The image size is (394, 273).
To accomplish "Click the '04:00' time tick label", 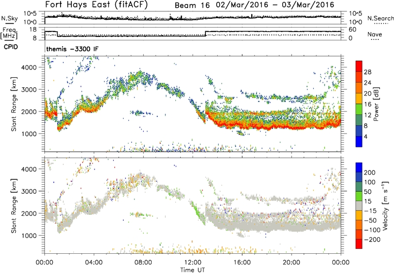I will click(x=94, y=263).
